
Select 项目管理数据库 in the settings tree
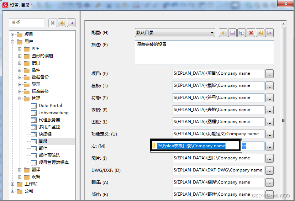click(54, 163)
